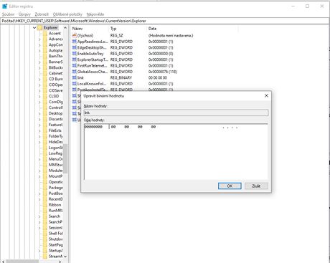Select the RunMRU tree key
The width and height of the screenshot is (330, 263).
(x=55, y=211)
